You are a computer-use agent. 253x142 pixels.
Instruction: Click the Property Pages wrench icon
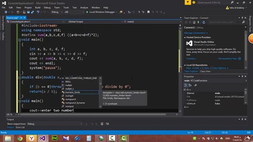click(196, 85)
